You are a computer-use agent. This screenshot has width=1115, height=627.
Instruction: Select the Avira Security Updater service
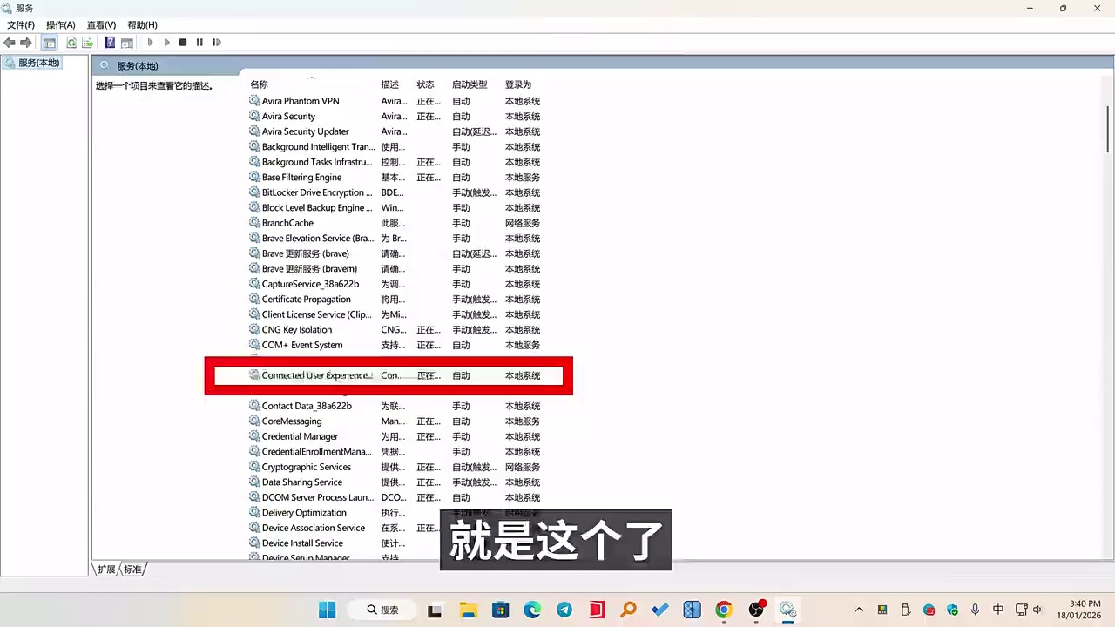395,131
